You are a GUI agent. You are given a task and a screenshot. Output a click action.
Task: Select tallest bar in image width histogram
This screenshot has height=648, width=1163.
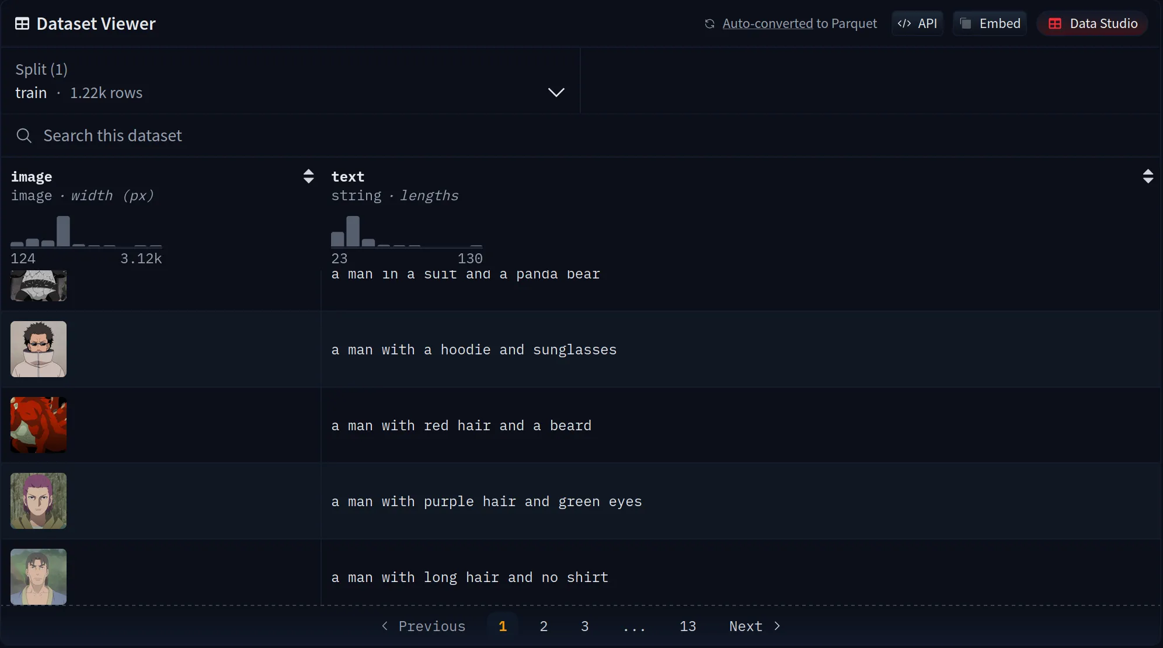click(x=63, y=231)
